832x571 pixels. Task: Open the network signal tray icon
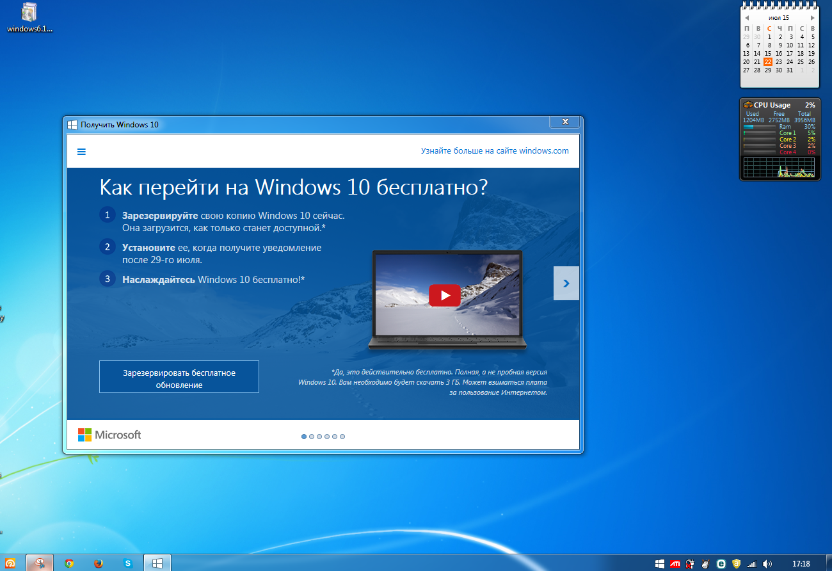click(752, 564)
